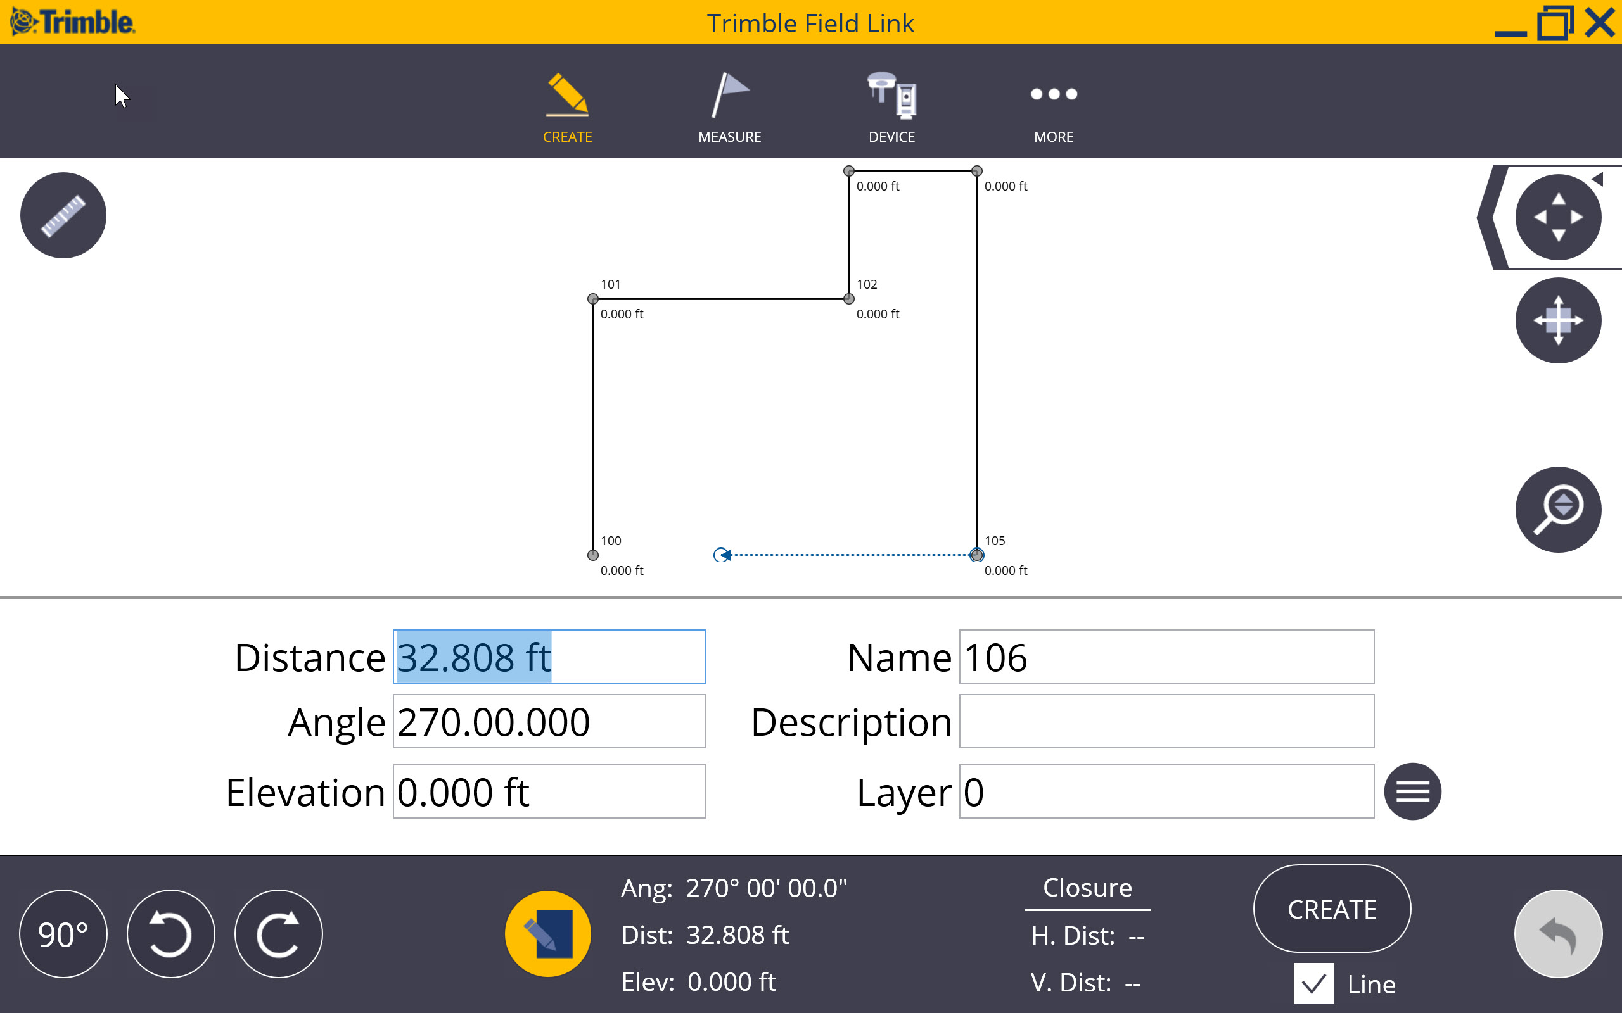The height and width of the screenshot is (1013, 1622).
Task: Click the empty Description field
Action: [x=1167, y=722]
